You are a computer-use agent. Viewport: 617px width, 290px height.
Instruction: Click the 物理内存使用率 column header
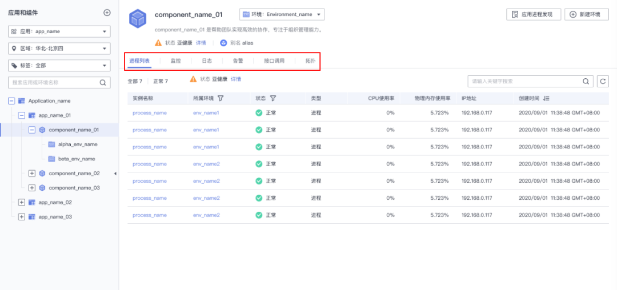tap(432, 98)
